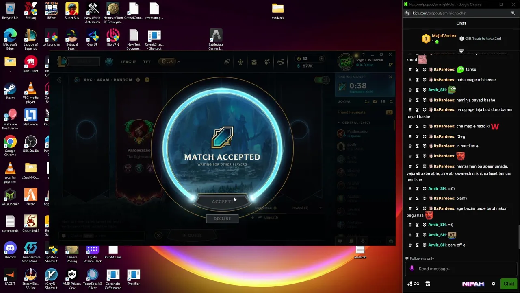520x293 pixels.
Task: Delete the 'biam?' chat message
Action: [410, 198]
